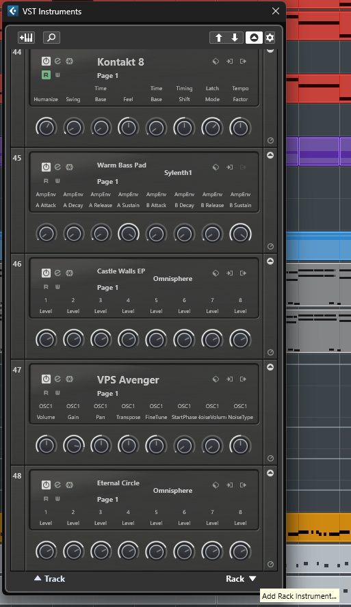The width and height of the screenshot is (351, 607).
Task: Open Kontakt 8 quick controls Page 1 selector
Action: pyautogui.click(x=107, y=75)
